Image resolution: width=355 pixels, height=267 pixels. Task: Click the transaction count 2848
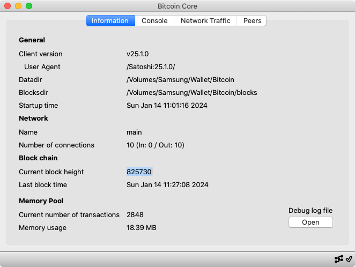135,215
